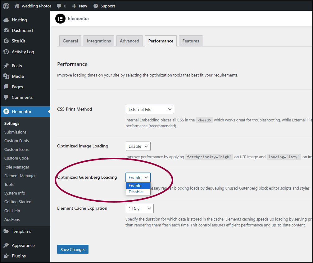Click the Media library icon

[6, 76]
